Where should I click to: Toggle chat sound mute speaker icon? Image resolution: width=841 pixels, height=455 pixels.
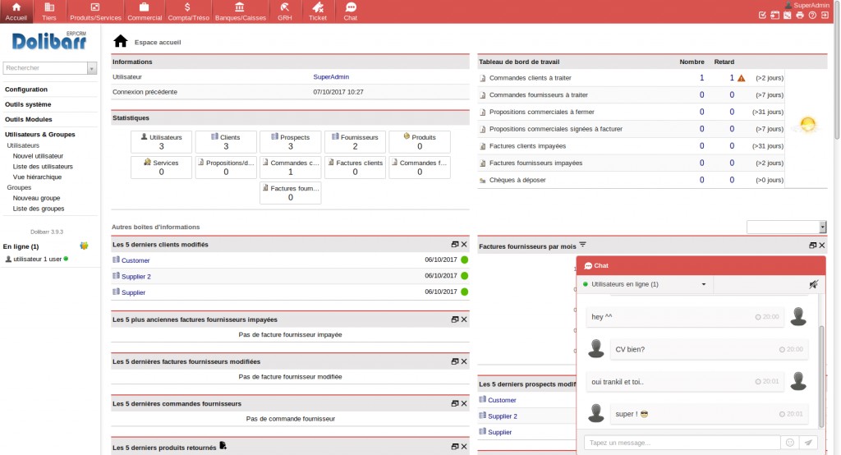pos(813,284)
